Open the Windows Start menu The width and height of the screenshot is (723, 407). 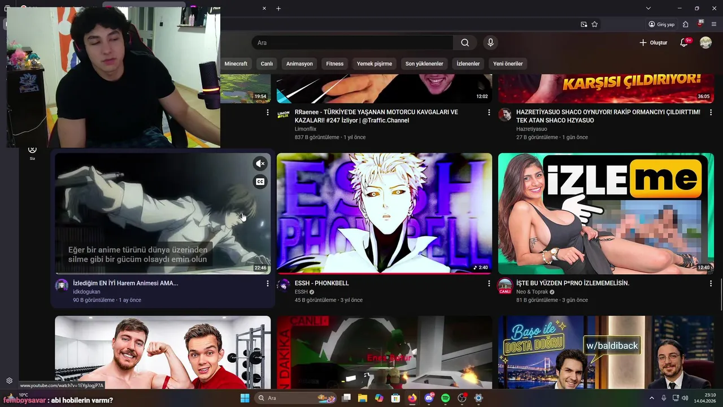245,398
